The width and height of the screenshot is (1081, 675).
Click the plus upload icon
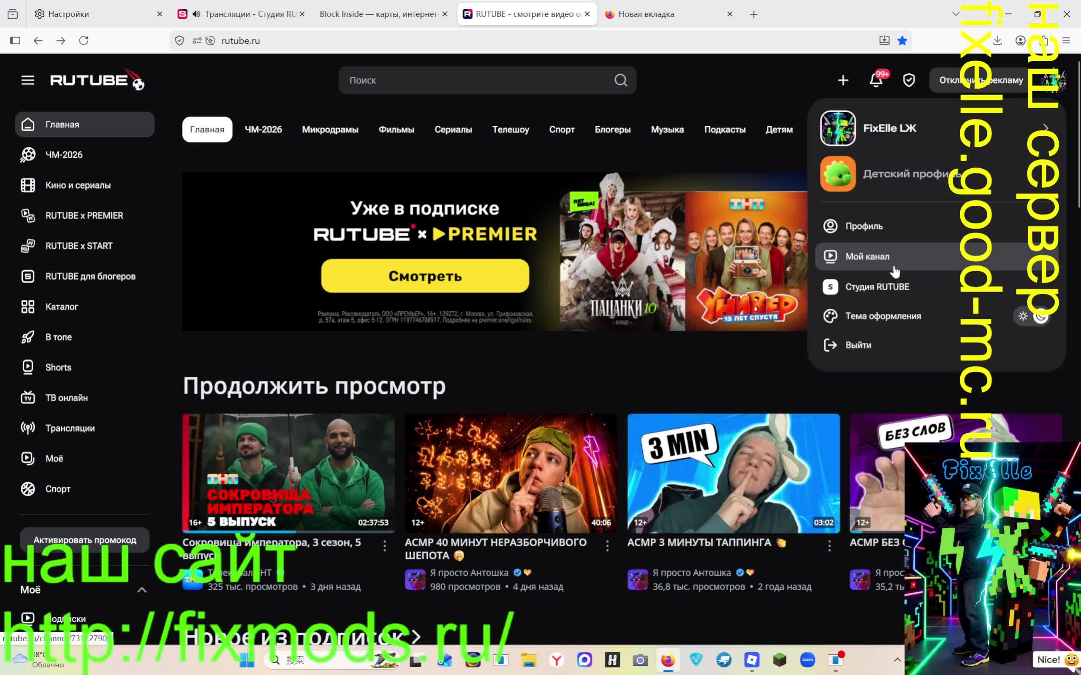click(843, 80)
